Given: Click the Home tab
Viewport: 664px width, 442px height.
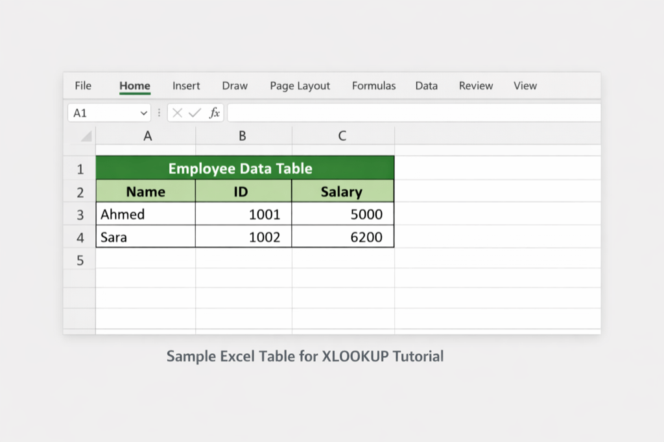Looking at the screenshot, I should pyautogui.click(x=134, y=86).
